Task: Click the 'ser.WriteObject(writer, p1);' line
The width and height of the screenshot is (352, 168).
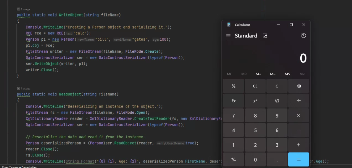Action: [57, 64]
